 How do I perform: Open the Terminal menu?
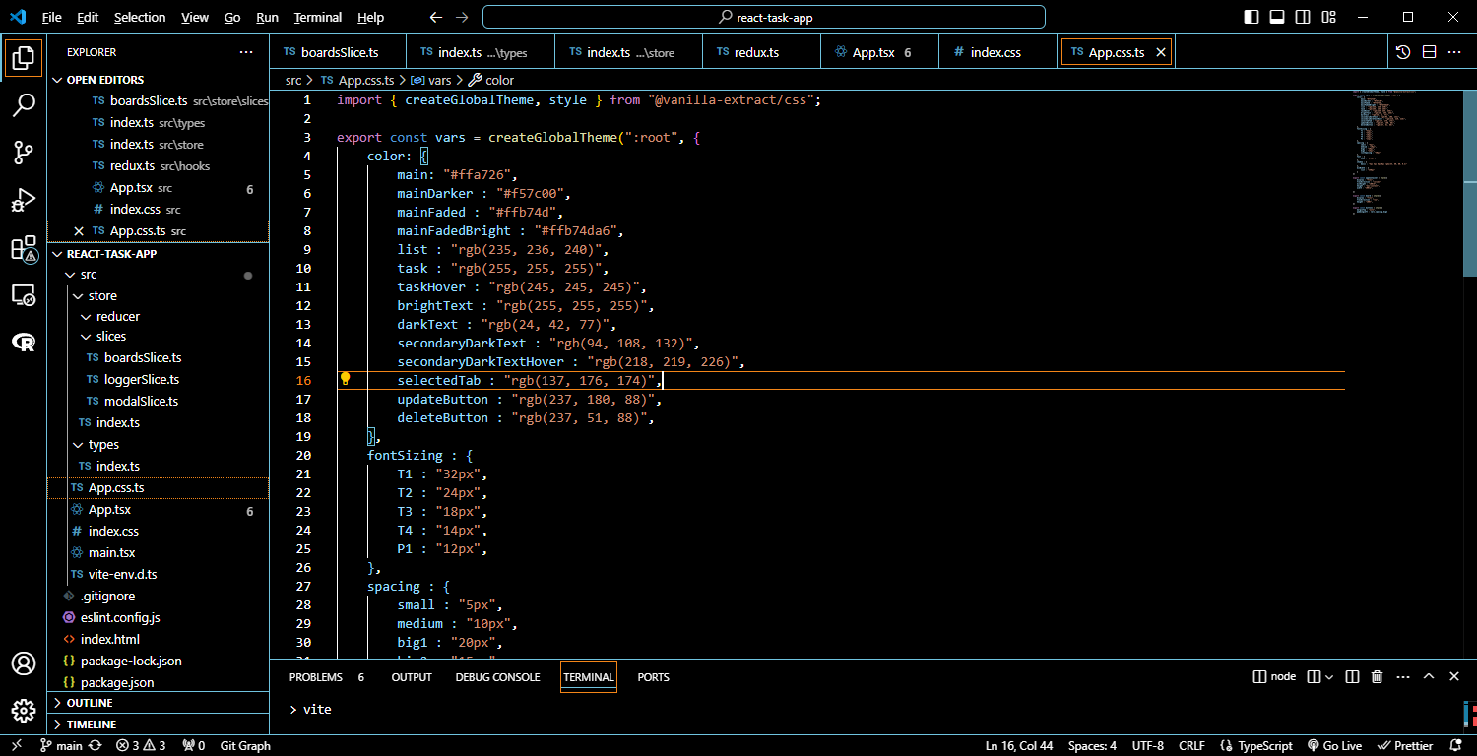coord(318,17)
